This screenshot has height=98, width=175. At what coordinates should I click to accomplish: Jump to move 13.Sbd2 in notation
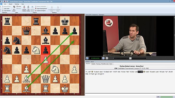pos(106,72)
